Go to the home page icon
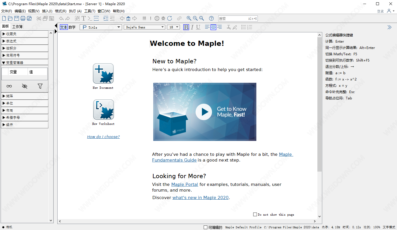Image resolution: width=397 pixels, height=230 pixels. (x=128, y=18)
